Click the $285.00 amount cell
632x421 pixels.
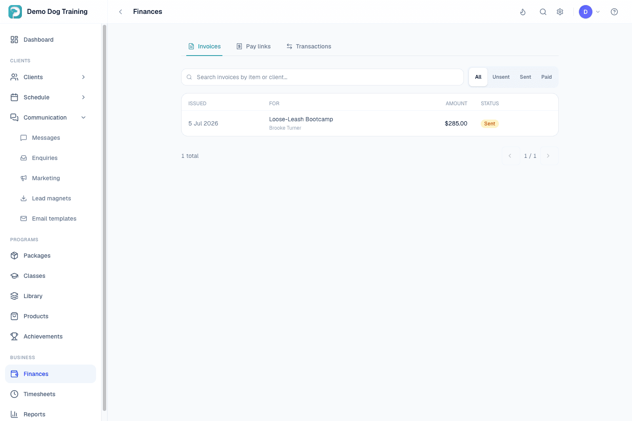pos(456,123)
